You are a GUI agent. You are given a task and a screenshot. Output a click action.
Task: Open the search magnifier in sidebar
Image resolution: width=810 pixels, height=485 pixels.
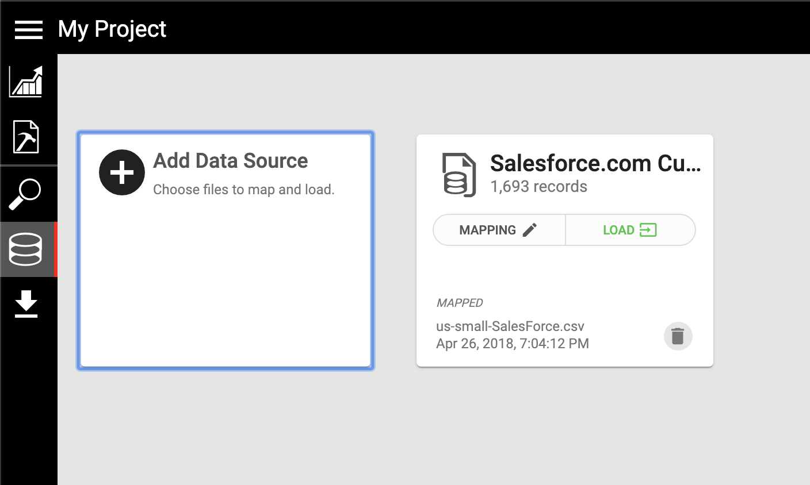pyautogui.click(x=25, y=194)
